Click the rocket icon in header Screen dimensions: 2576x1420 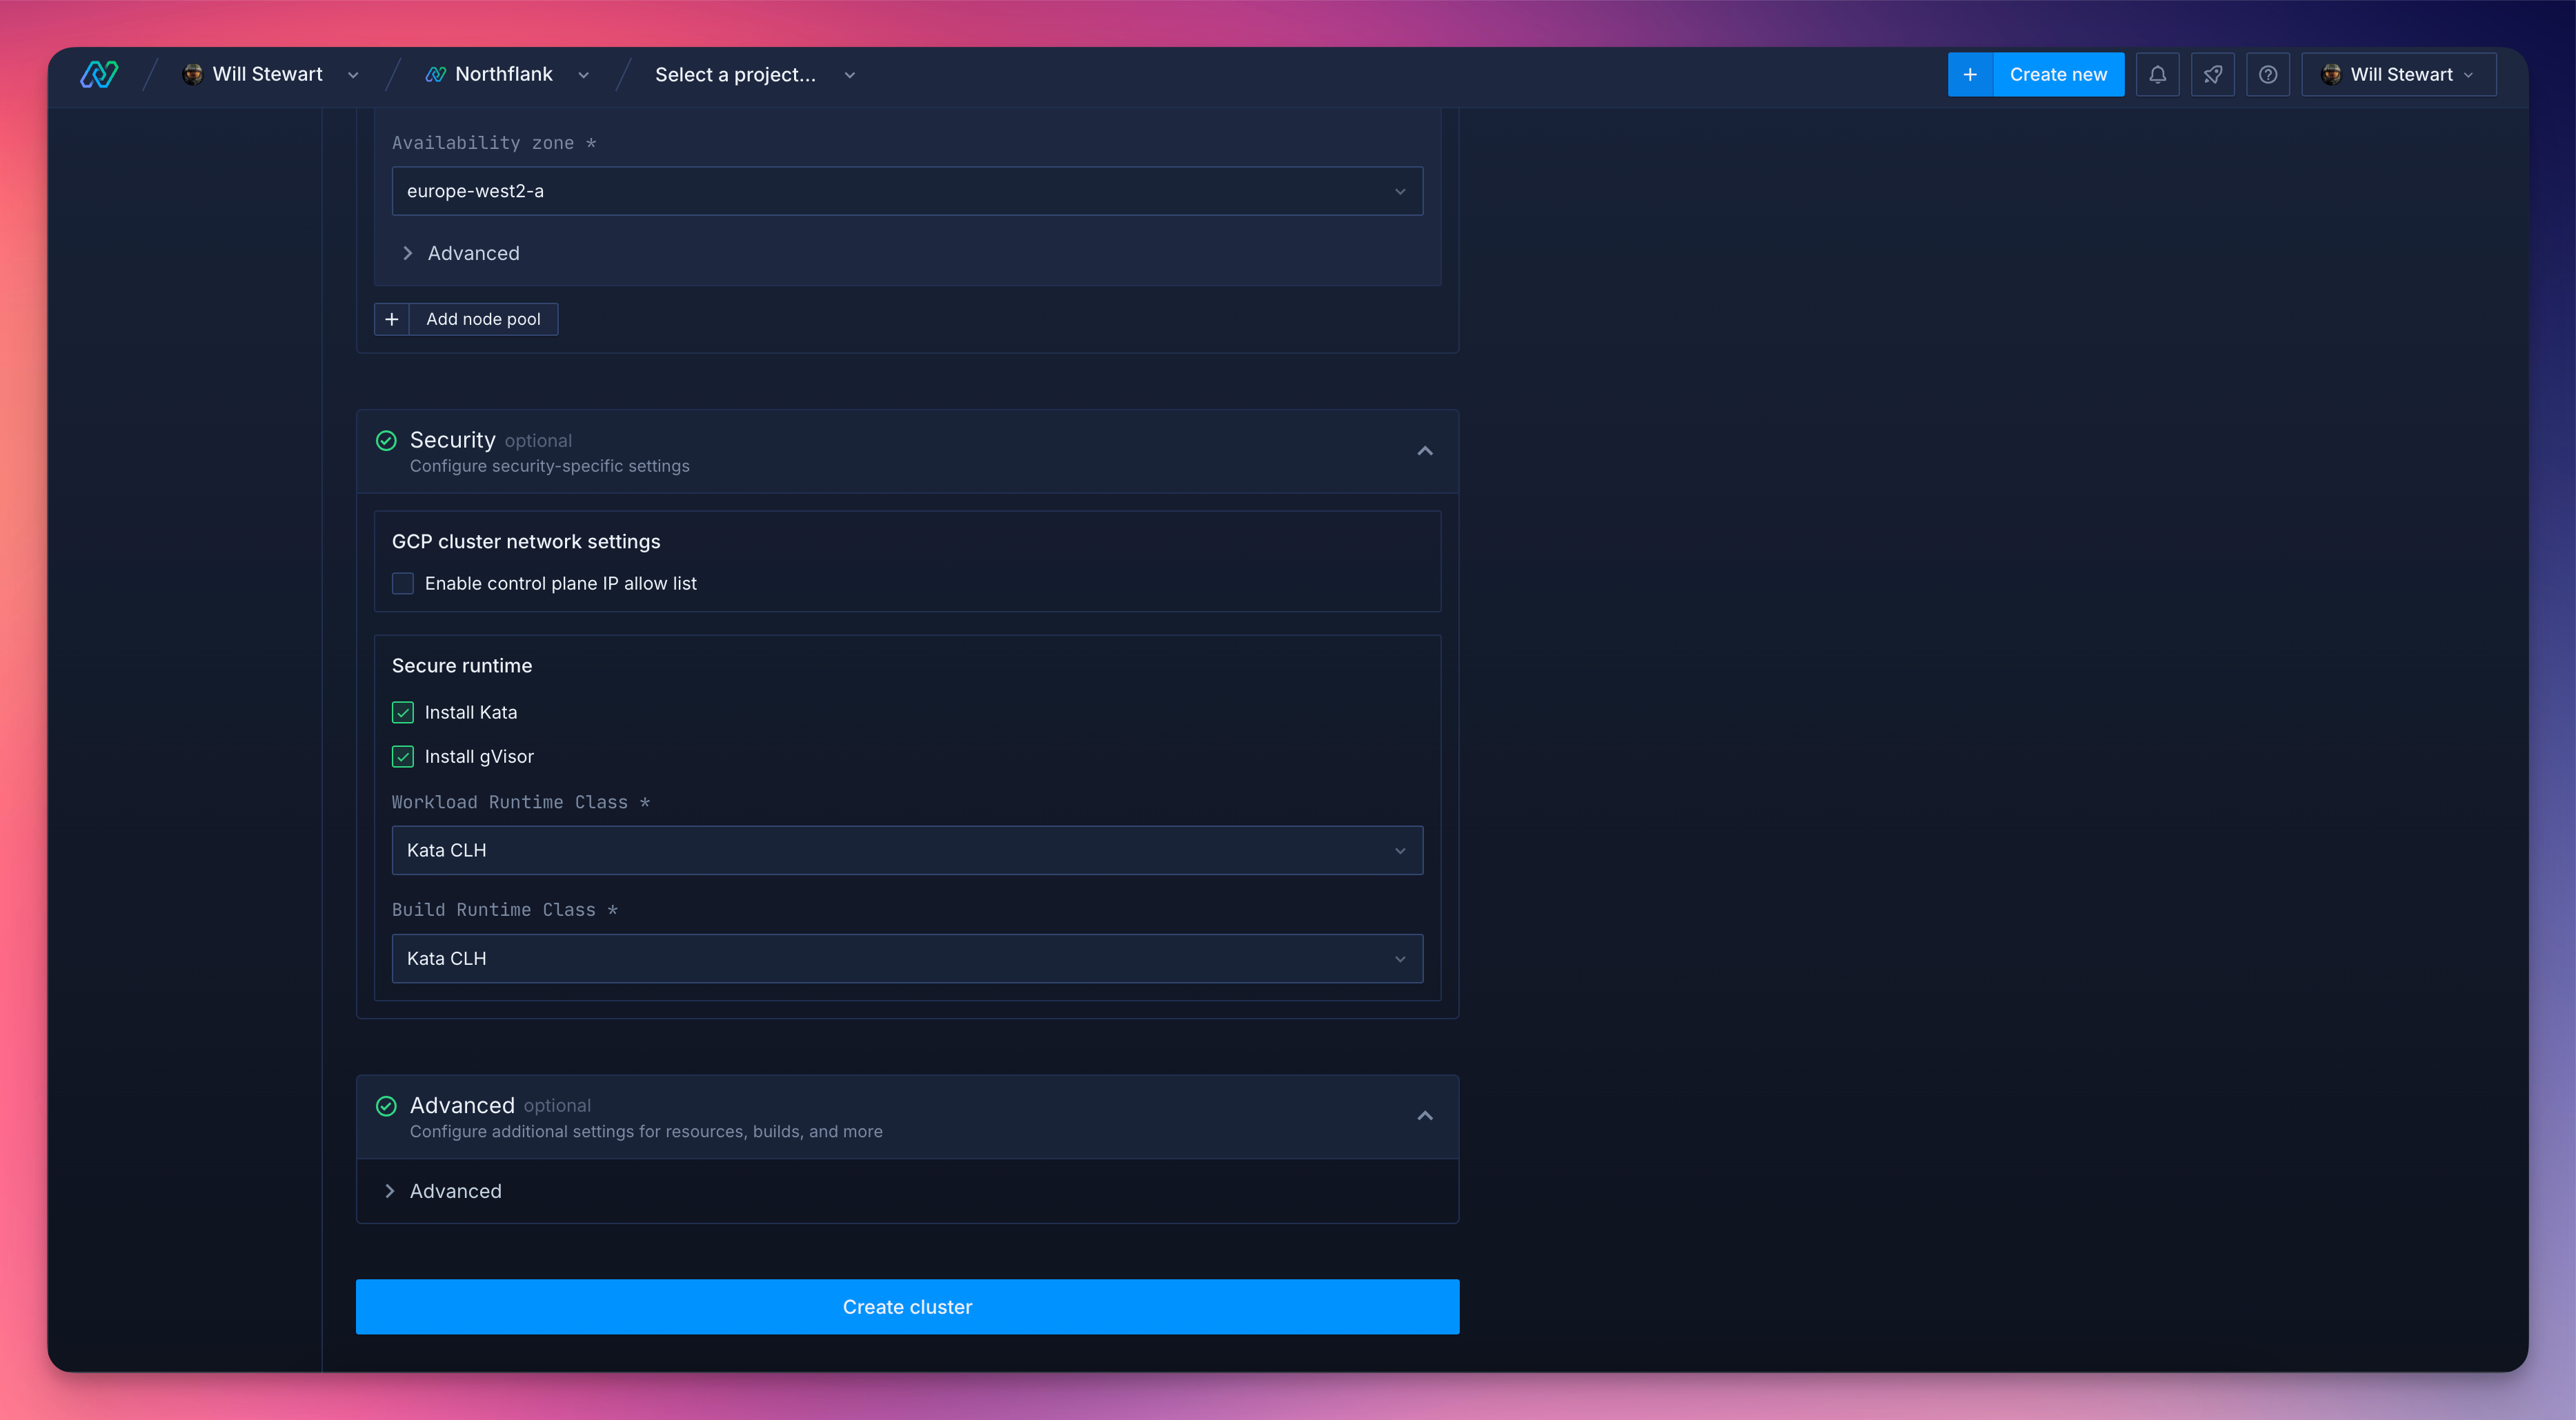(2212, 75)
